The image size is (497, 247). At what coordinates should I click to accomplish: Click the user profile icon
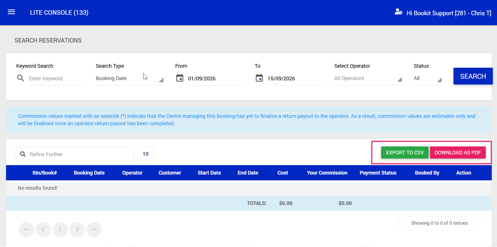pyautogui.click(x=398, y=12)
